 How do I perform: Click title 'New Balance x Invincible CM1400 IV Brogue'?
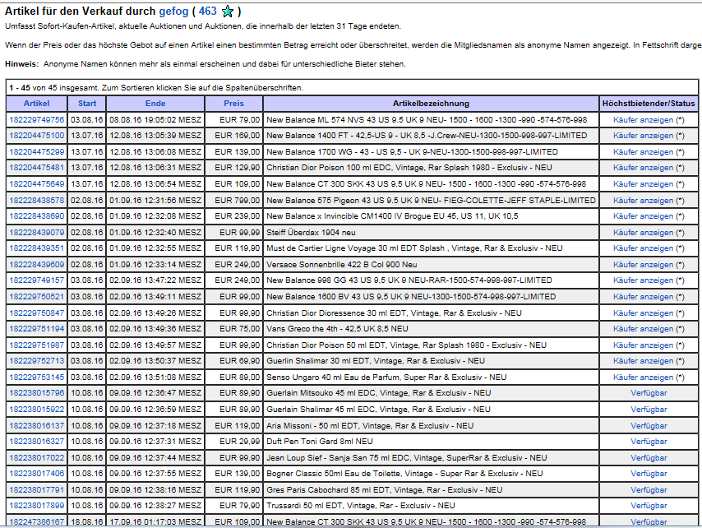point(392,216)
